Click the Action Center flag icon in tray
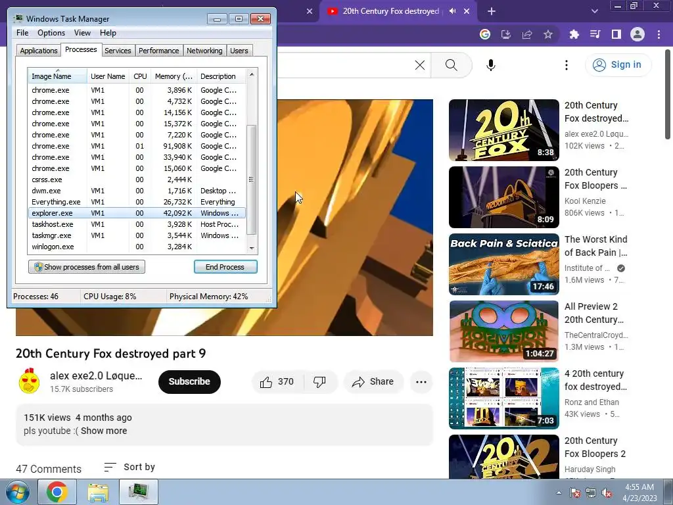 click(574, 493)
